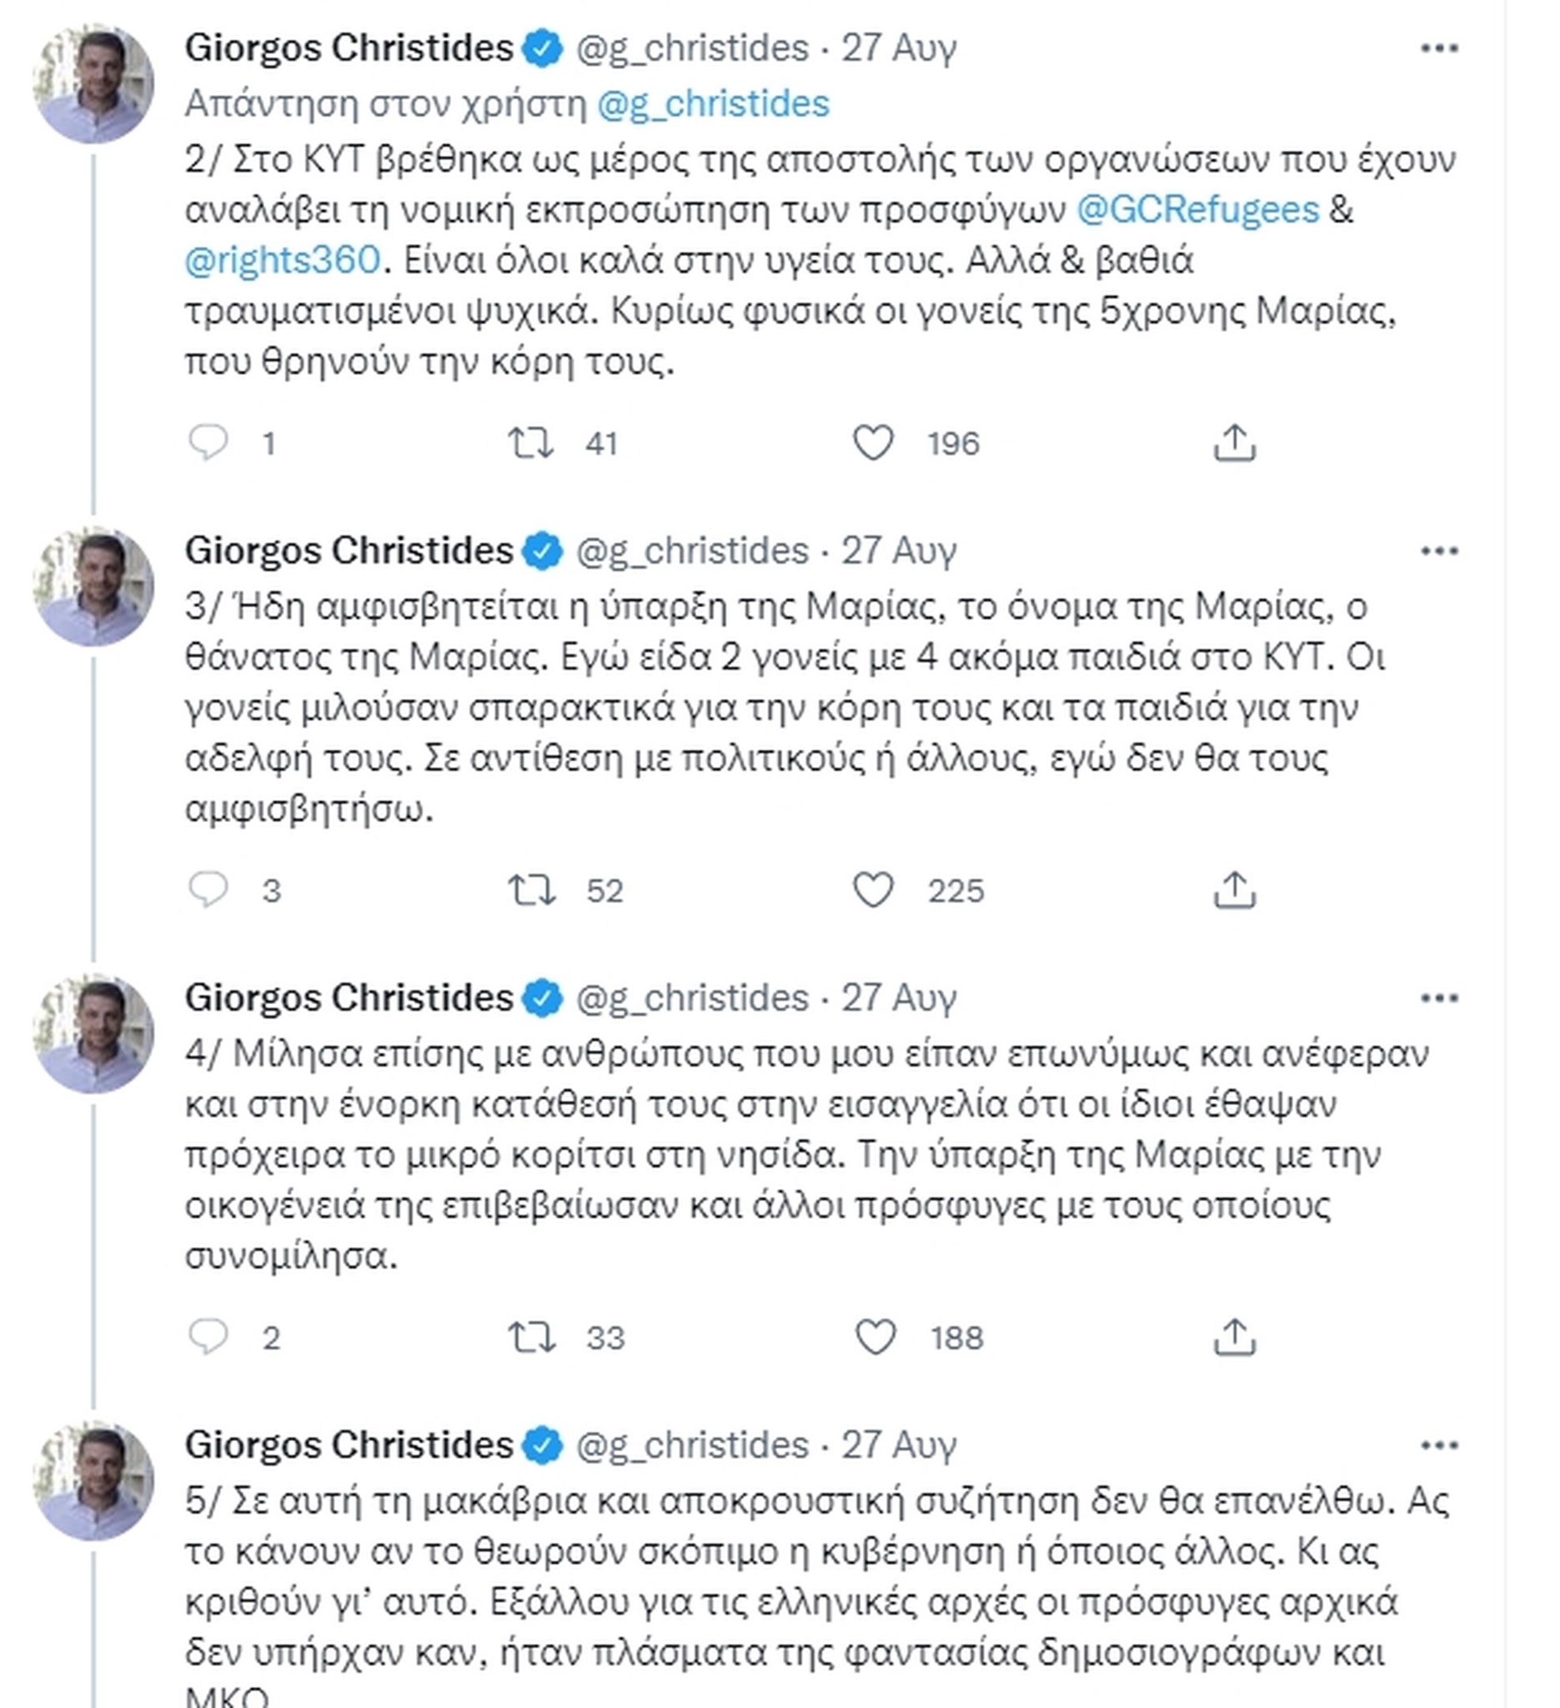
Task: Expand the three-dot menu on tweet 4/
Action: tap(1439, 999)
